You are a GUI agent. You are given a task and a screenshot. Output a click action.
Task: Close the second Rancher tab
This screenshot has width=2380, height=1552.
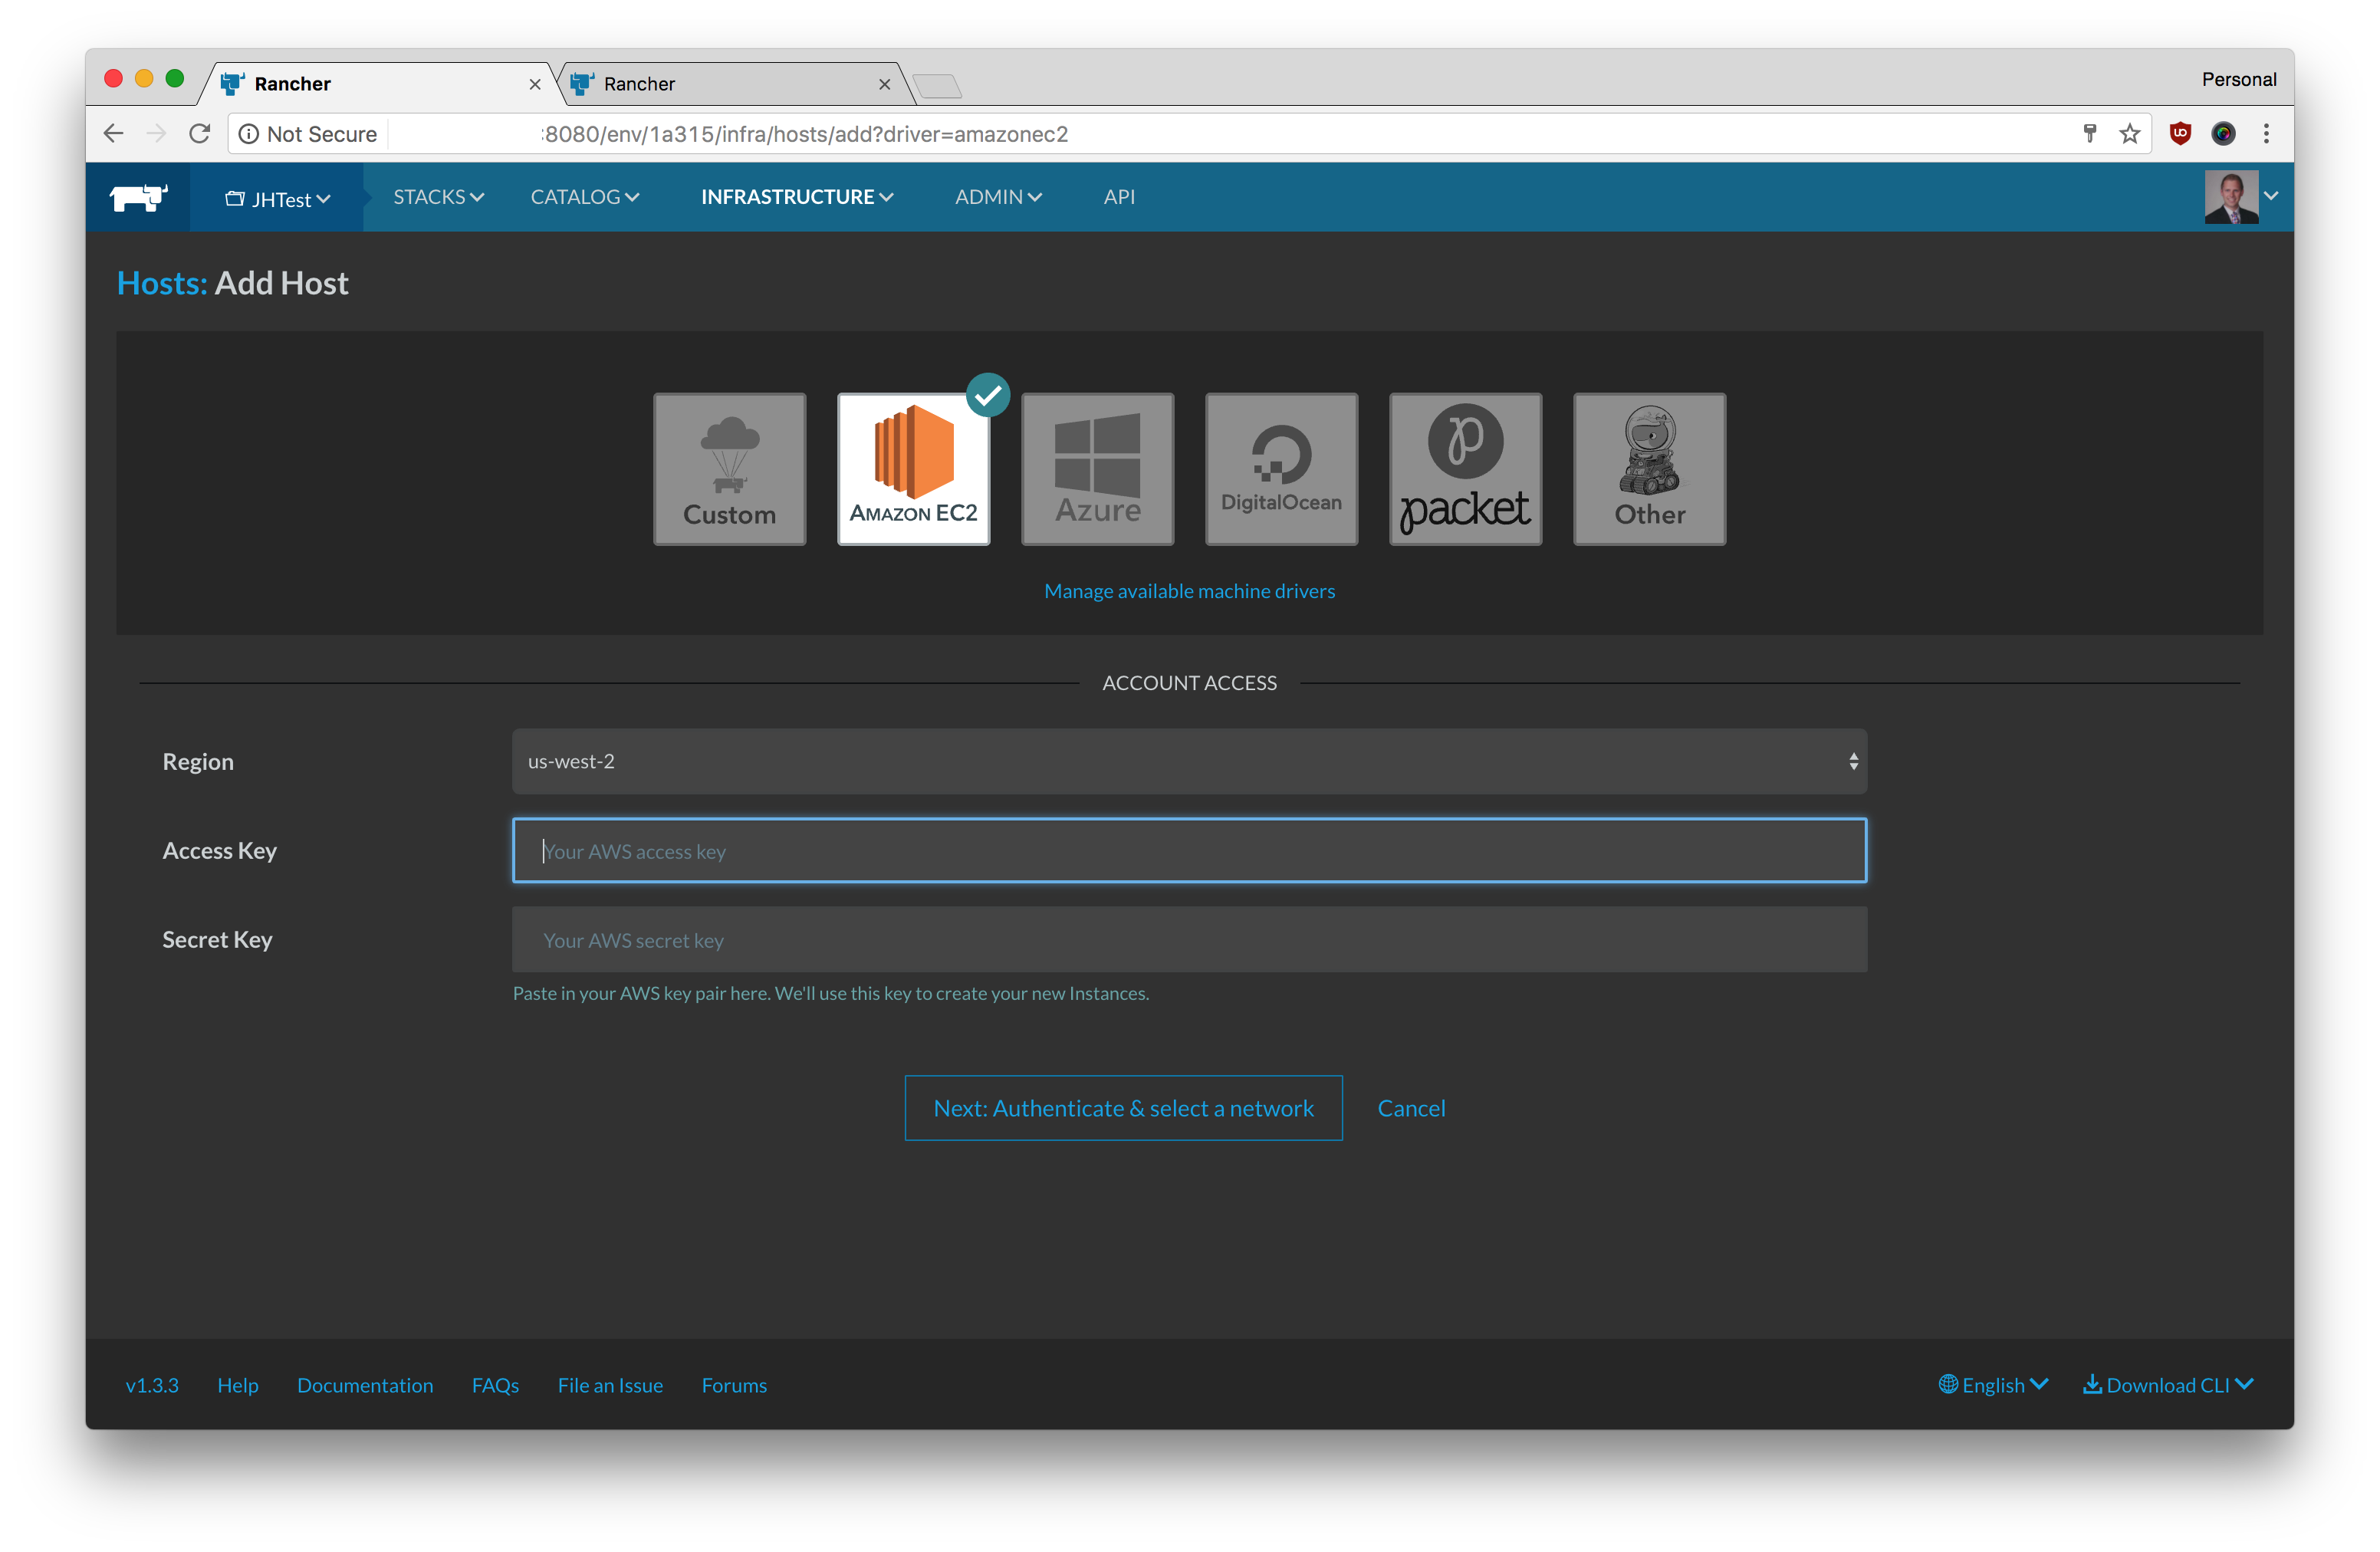884,85
